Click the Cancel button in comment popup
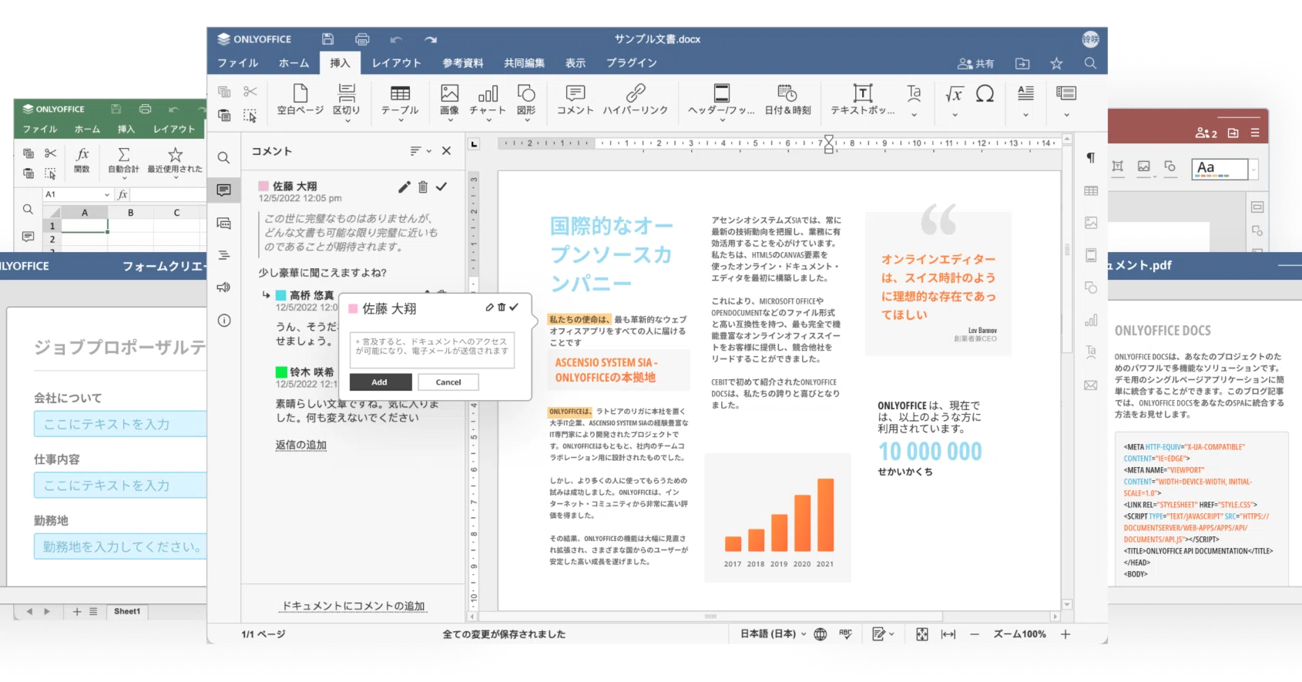This screenshot has width=1302, height=682. [x=448, y=382]
